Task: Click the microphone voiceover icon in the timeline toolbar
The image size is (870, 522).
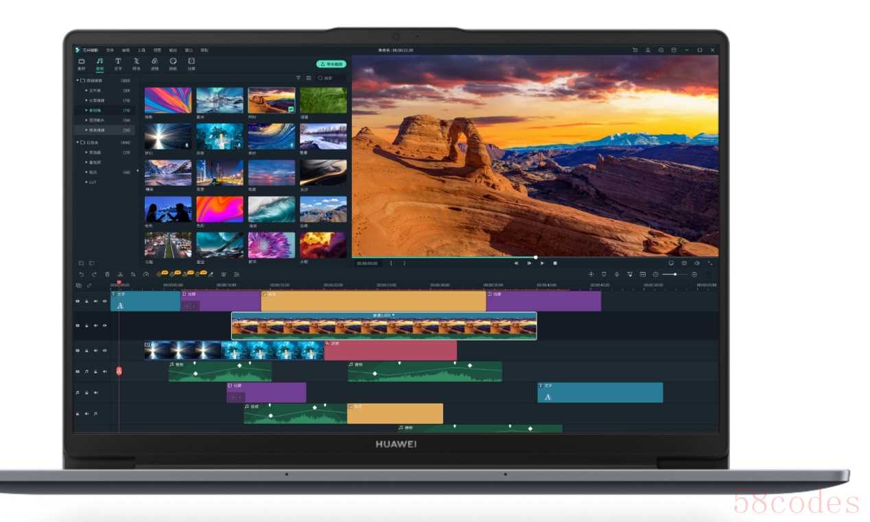Action: (617, 274)
